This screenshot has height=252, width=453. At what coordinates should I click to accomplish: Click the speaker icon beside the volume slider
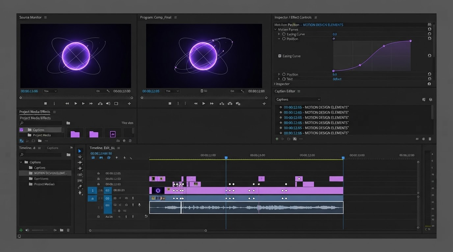[x=27, y=230]
